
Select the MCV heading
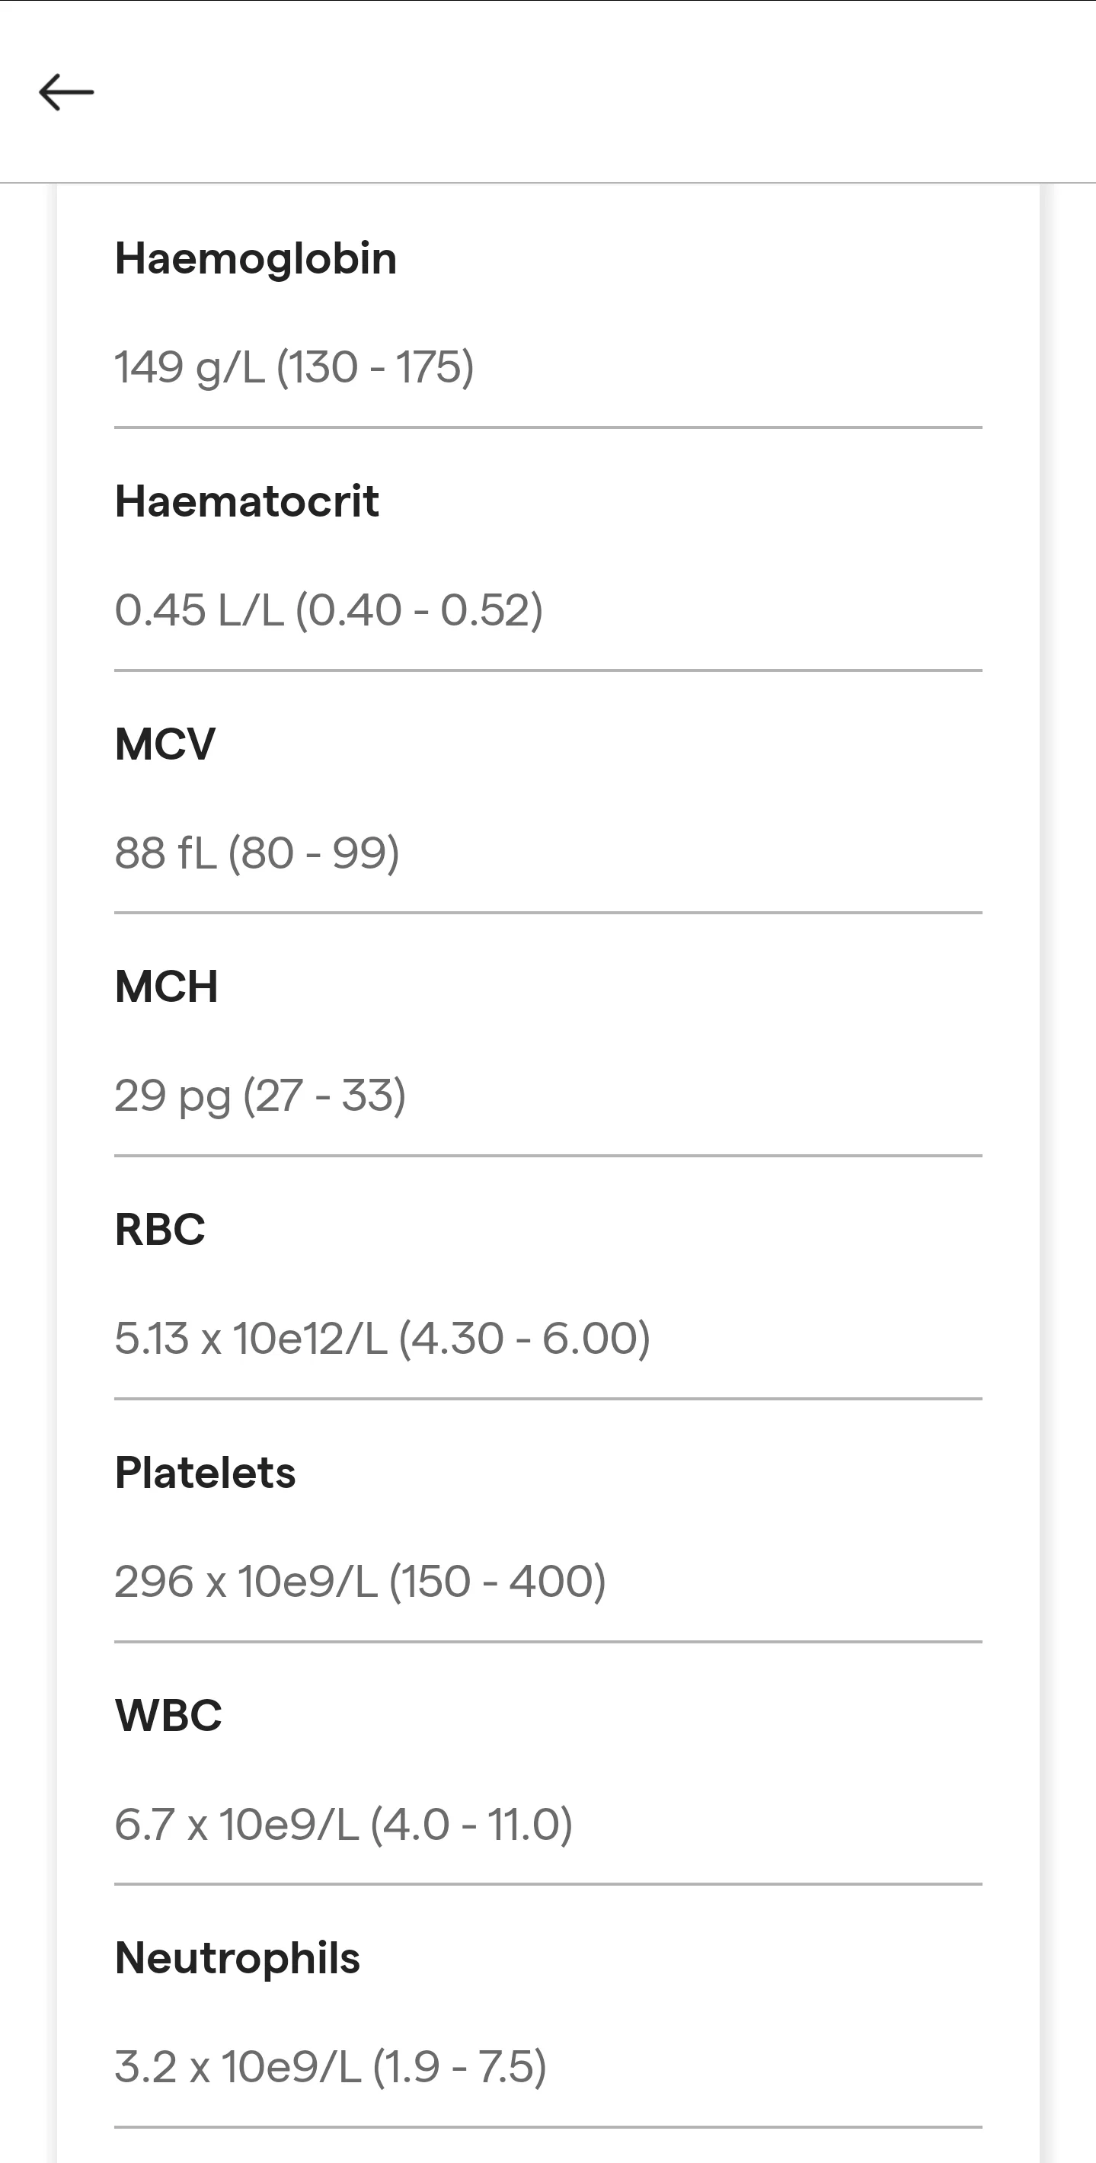point(165,744)
